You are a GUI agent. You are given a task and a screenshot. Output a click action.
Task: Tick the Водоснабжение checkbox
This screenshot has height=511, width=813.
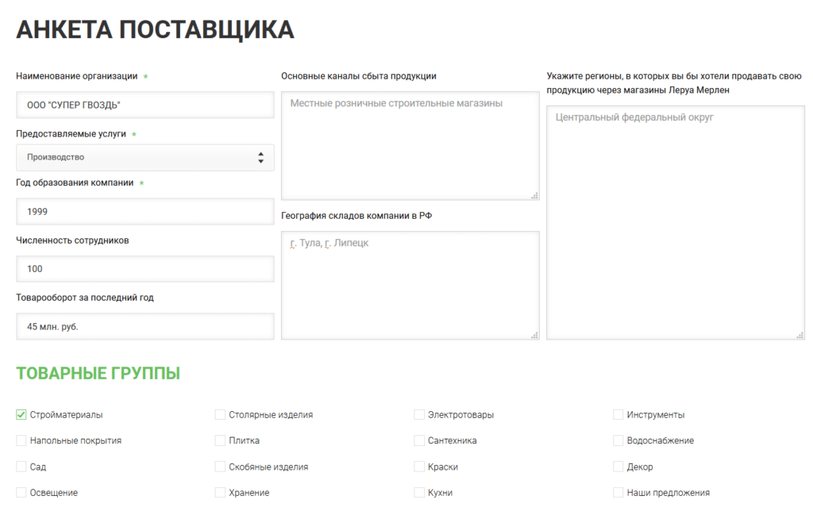618,441
